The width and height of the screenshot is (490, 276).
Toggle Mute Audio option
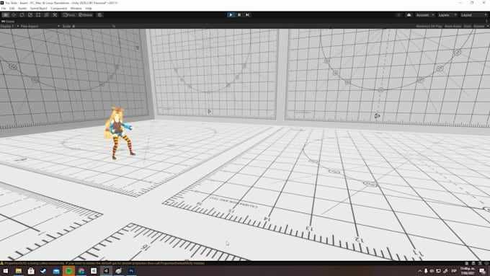pyautogui.click(x=453, y=26)
